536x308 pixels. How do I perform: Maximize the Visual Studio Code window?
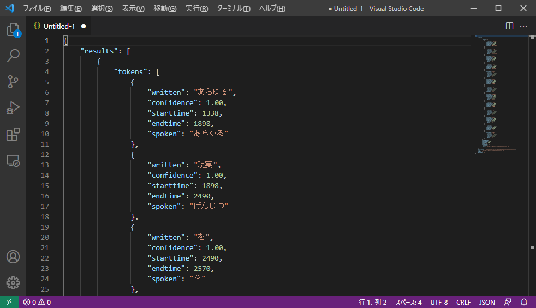(498, 8)
